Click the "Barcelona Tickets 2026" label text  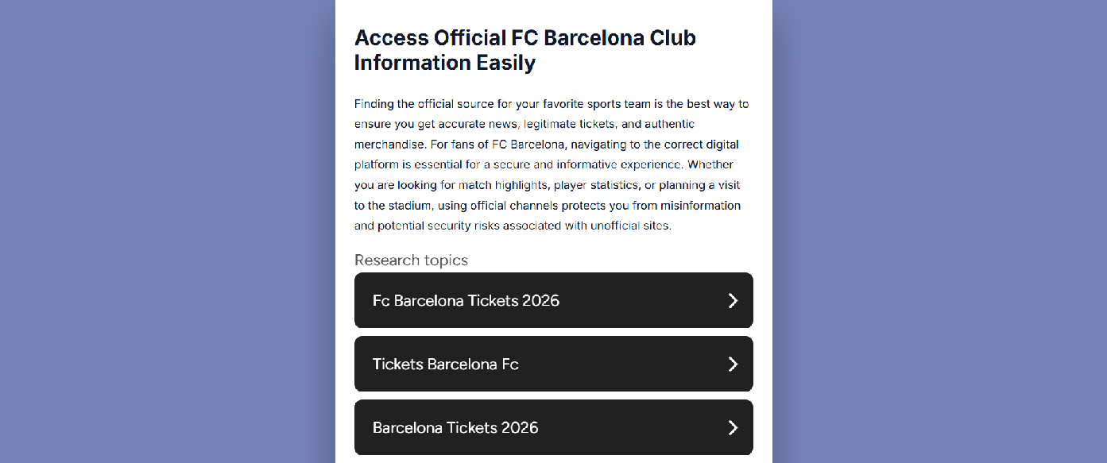455,428
